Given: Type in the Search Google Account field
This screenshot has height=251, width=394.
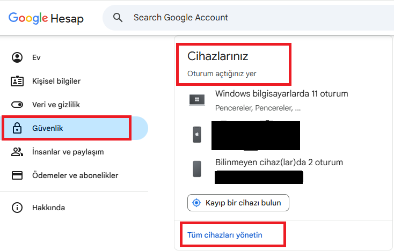Looking at the screenshot, I should (x=242, y=18).
